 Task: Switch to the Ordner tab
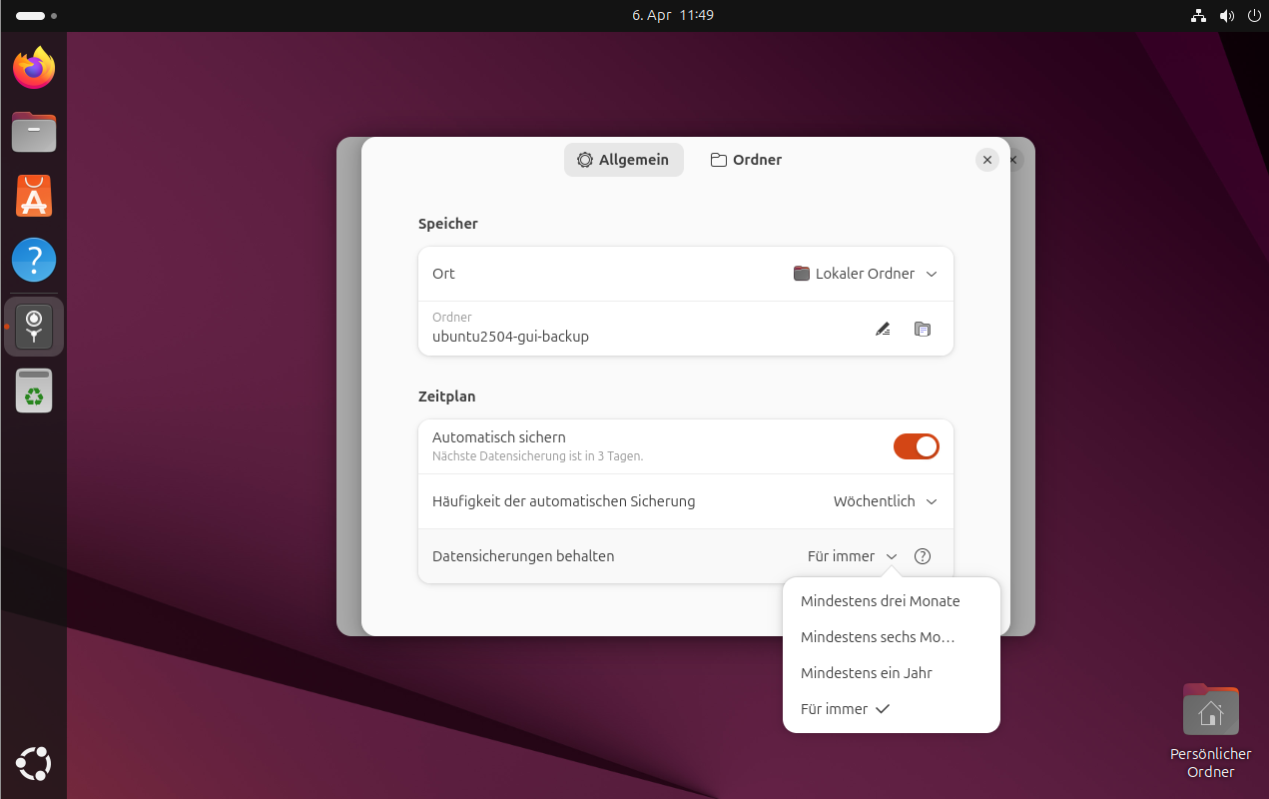coord(746,160)
